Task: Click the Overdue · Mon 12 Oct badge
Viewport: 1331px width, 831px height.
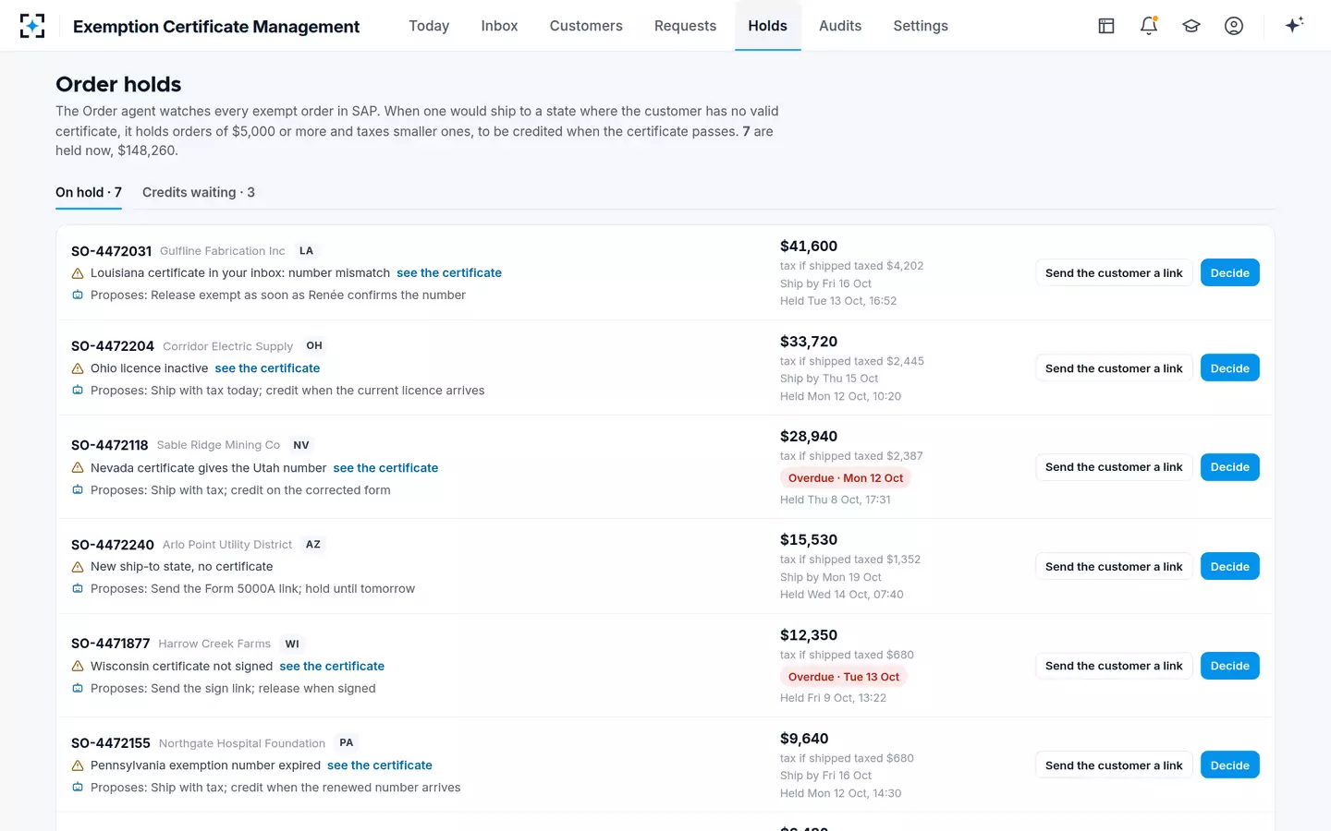Action: click(846, 478)
